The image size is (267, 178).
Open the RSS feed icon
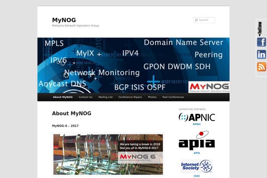tap(262, 67)
